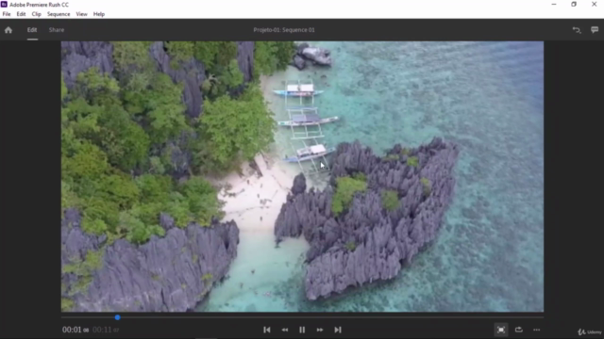This screenshot has width=604, height=339.
Task: Open the more options ellipsis menu
Action: click(537, 330)
